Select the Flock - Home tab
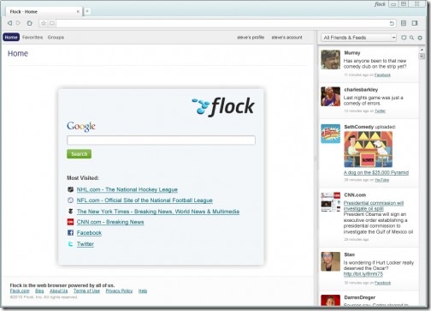The width and height of the screenshot is (431, 311). (43, 12)
